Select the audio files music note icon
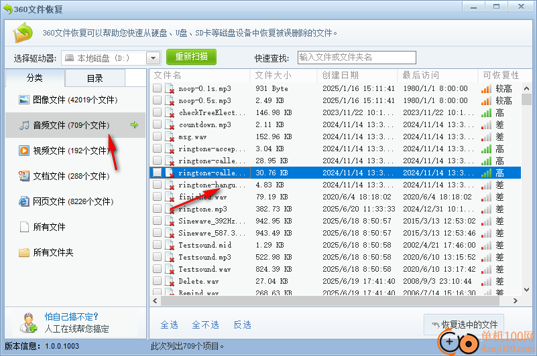This screenshot has width=537, height=356. (24, 125)
